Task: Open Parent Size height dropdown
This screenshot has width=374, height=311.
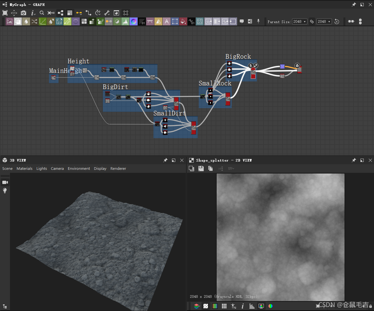Action: [x=324, y=21]
